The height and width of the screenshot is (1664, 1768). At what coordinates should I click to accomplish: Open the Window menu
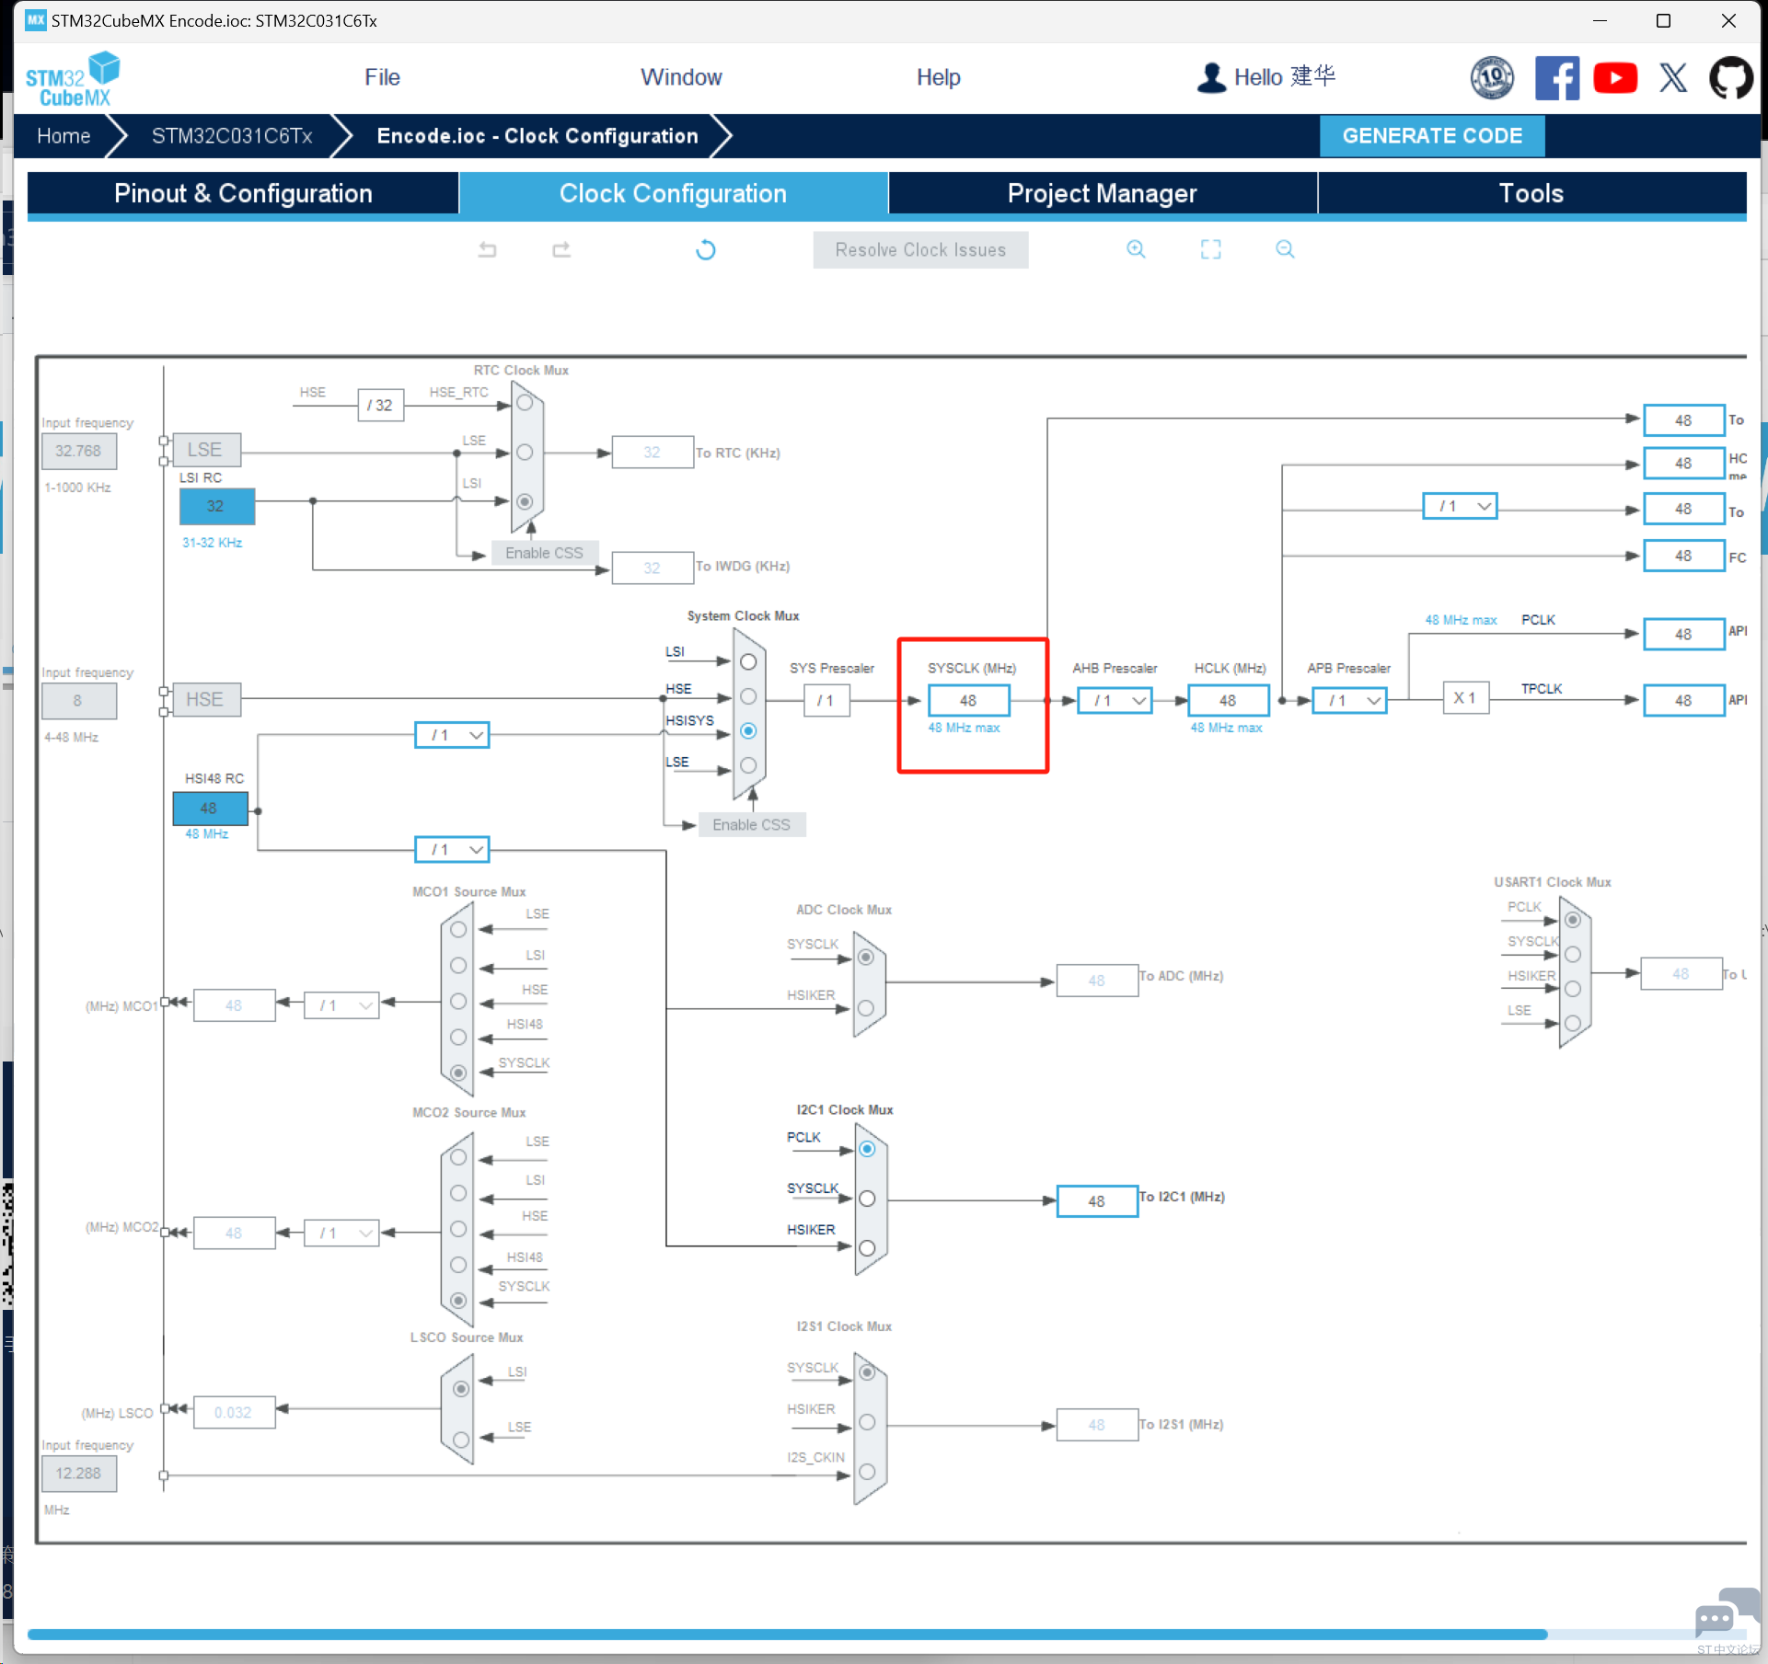tap(681, 77)
